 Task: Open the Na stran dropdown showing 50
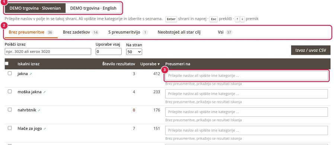[134, 51]
